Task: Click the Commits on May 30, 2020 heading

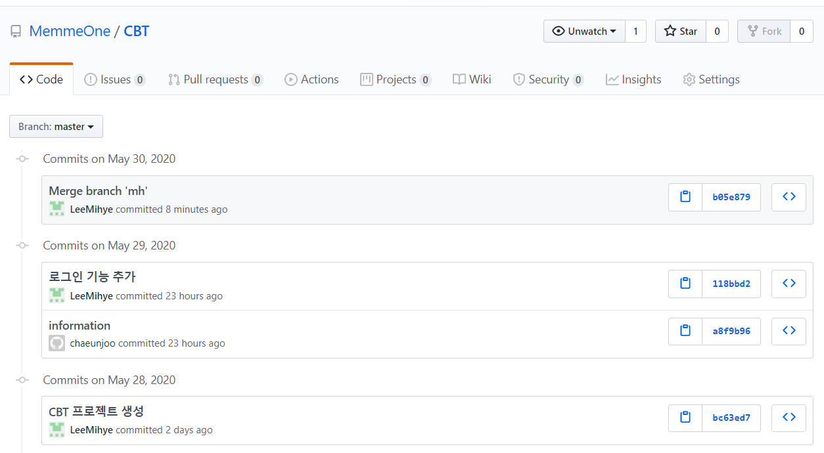Action: (x=109, y=159)
